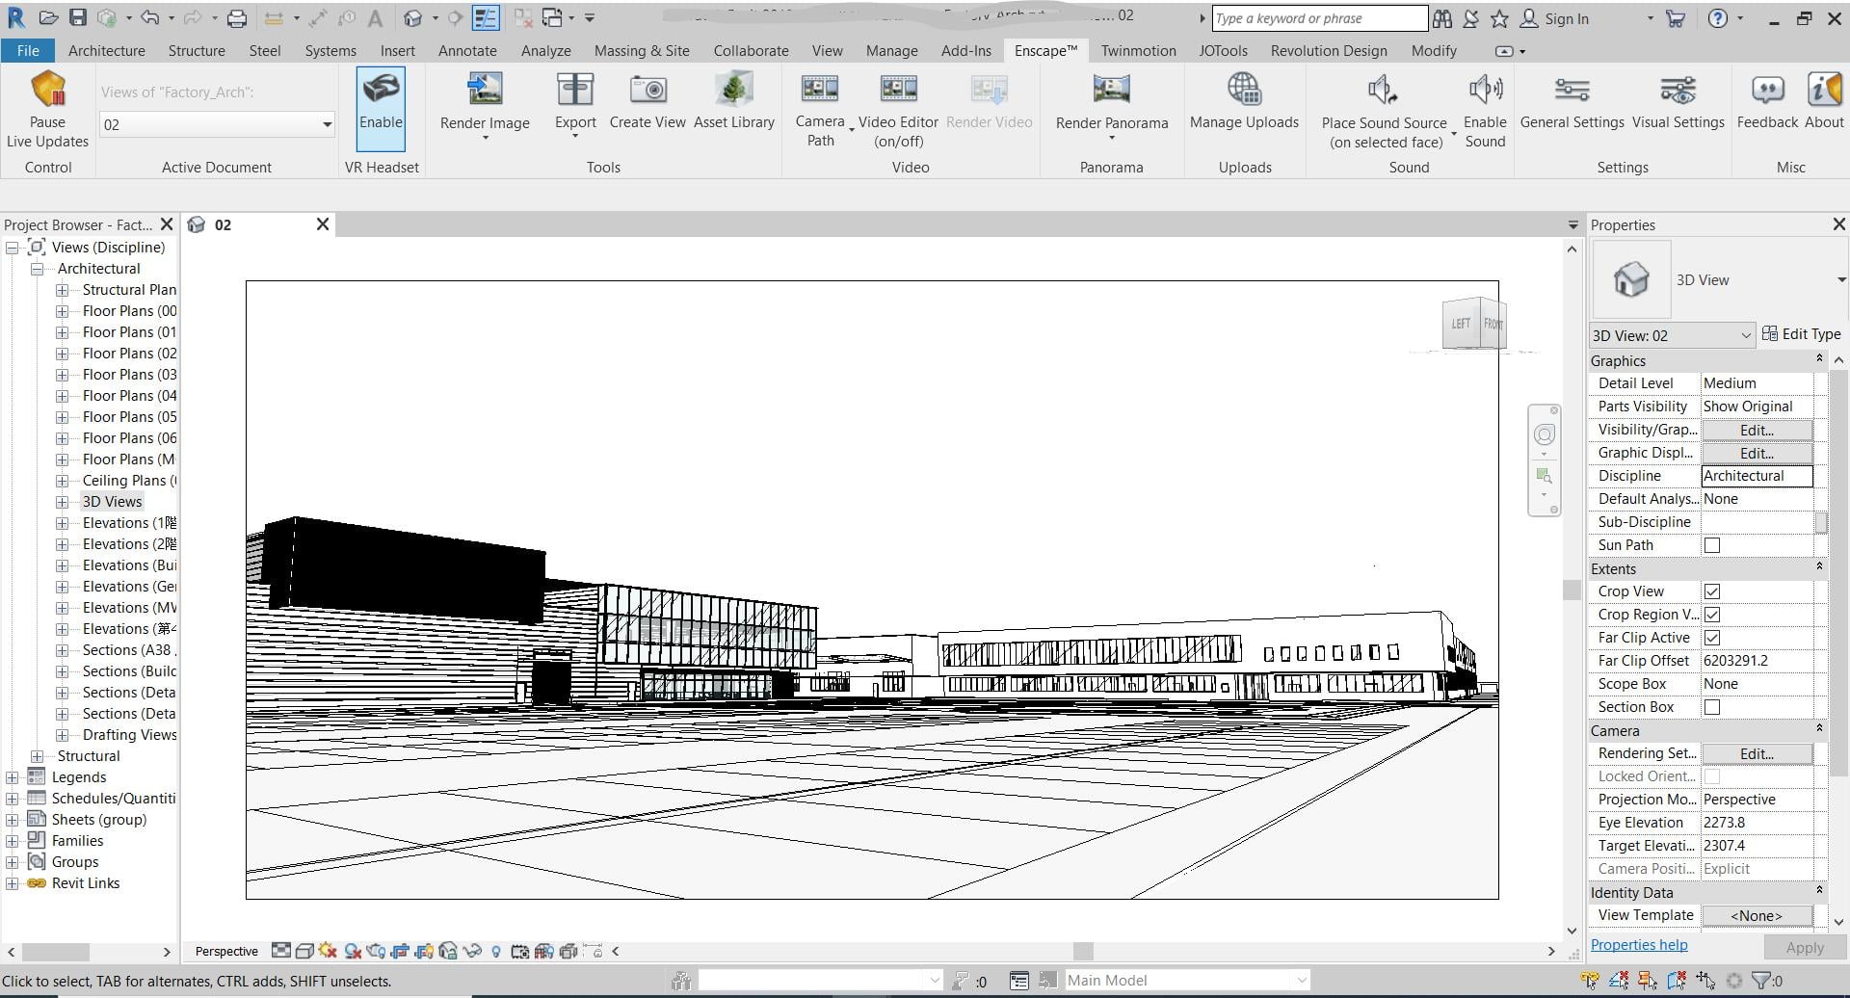Screen dimensions: 1850x998
Task: Click the Edit Type button
Action: point(1801,334)
